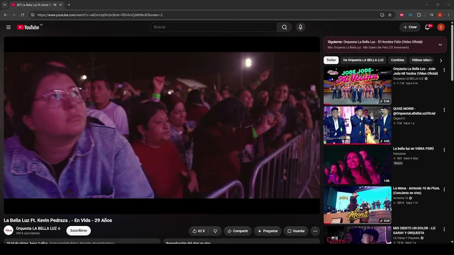Open the Jode Jode Mi Vecina video title
The width and height of the screenshot is (454, 255).
[x=416, y=71]
